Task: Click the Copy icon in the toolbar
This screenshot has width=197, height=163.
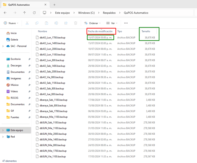Action: [x=37, y=23]
